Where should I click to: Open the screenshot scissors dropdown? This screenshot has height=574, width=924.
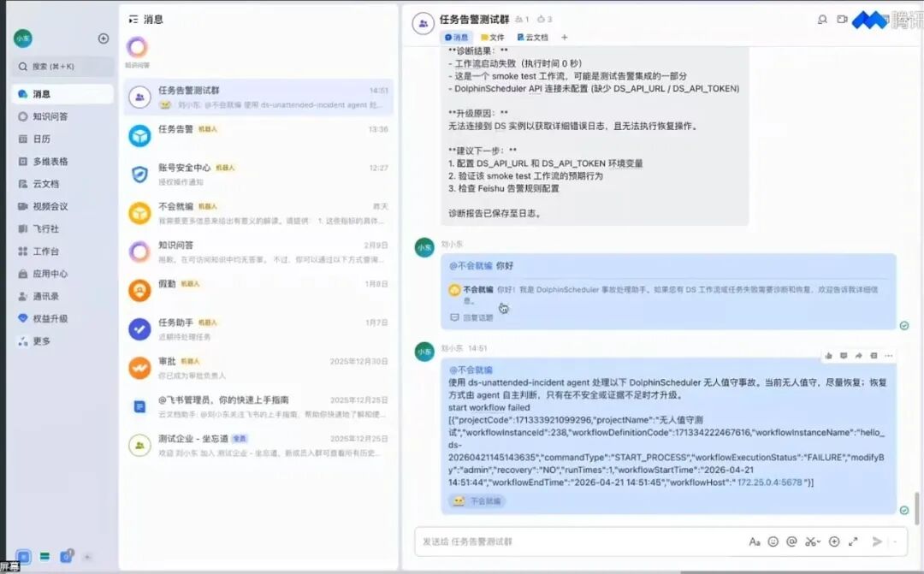click(813, 541)
